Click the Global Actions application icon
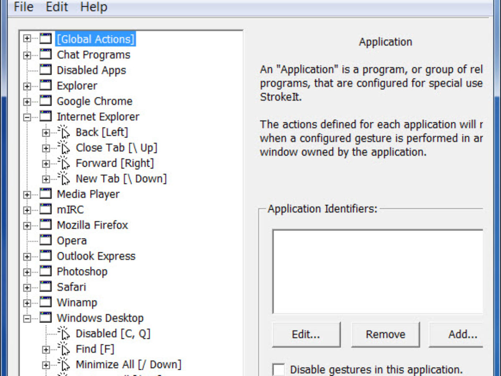 point(46,39)
